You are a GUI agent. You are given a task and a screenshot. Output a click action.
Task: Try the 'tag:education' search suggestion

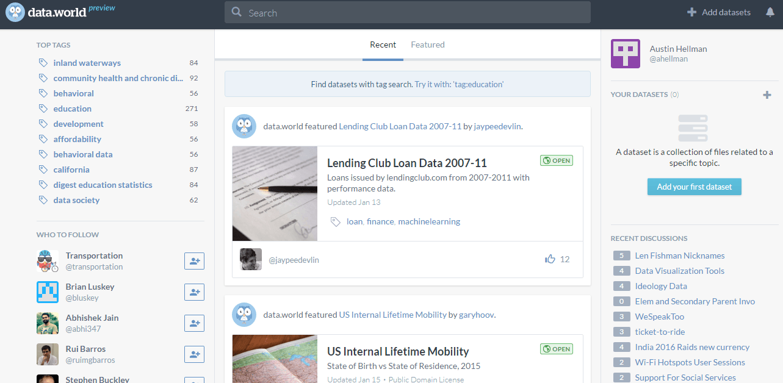point(459,84)
